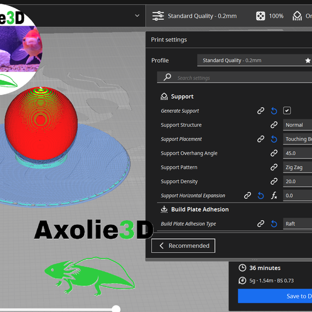The width and height of the screenshot is (312, 312).
Task: Click the Support Density label
Action: tap(179, 181)
